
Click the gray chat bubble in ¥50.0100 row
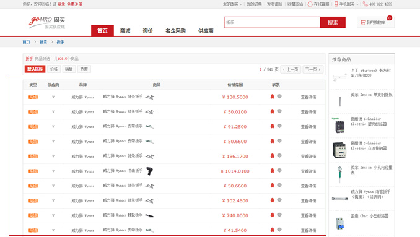click(x=279, y=111)
